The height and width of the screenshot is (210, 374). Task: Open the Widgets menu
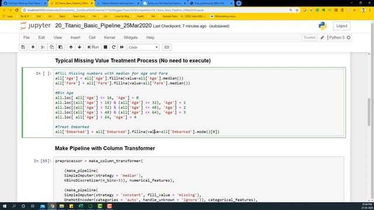coord(130,37)
